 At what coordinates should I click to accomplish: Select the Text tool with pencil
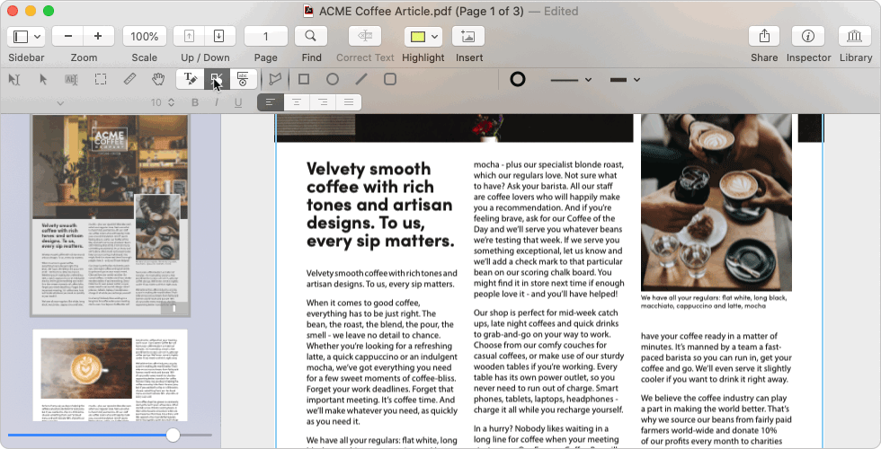pyautogui.click(x=190, y=80)
